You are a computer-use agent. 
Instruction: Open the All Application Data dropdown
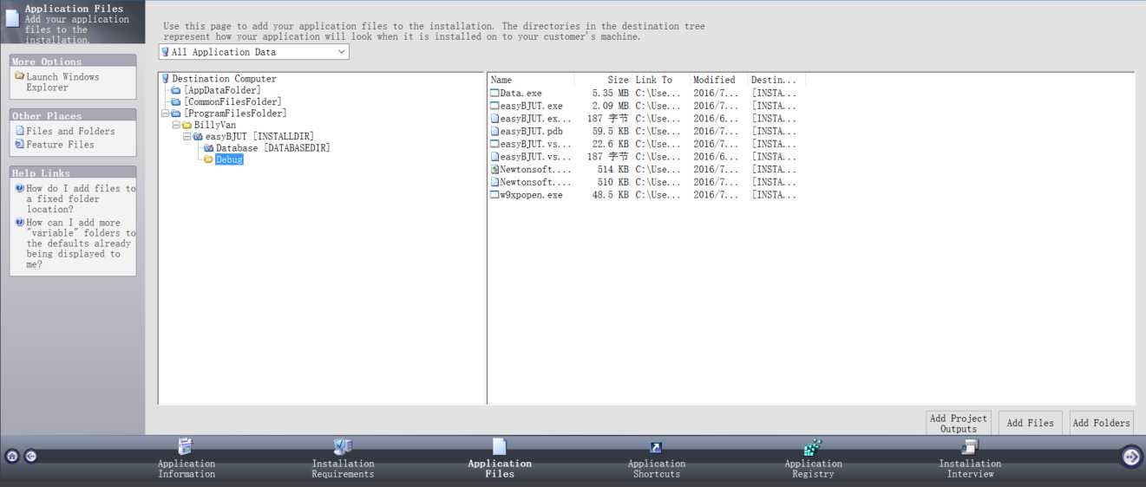pyautogui.click(x=341, y=52)
